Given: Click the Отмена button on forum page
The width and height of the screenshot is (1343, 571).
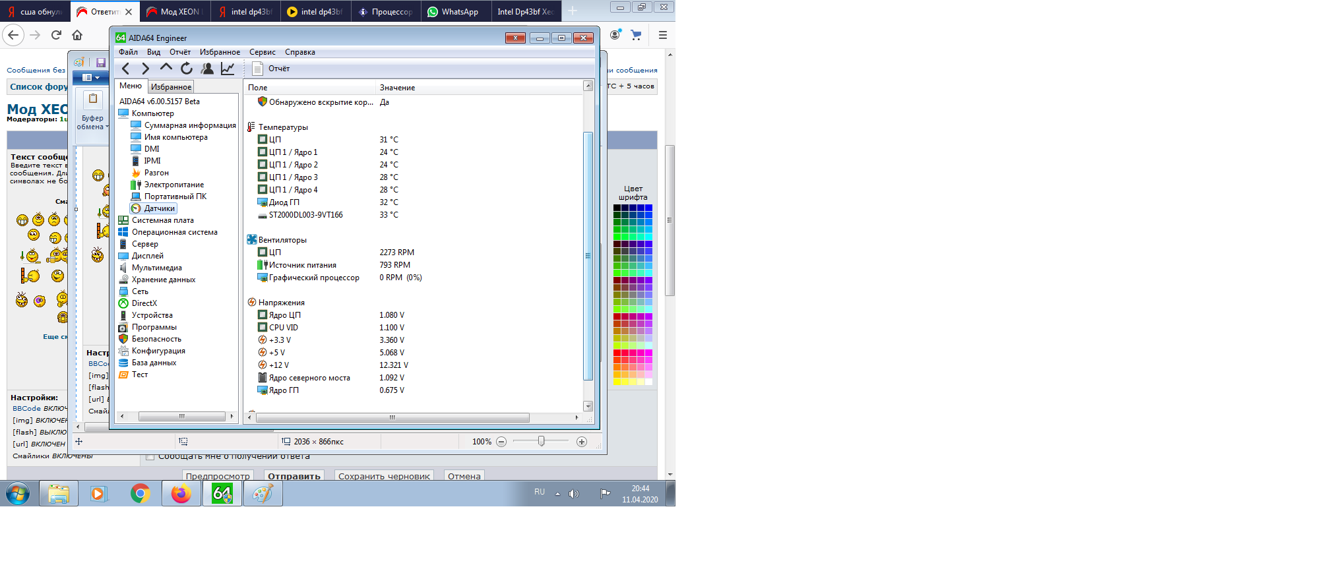Looking at the screenshot, I should click(464, 476).
